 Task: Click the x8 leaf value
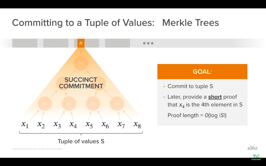137,124
